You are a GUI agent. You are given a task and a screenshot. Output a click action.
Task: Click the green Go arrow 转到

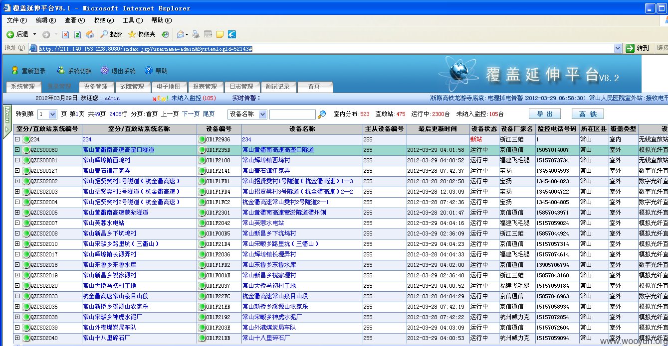(630, 48)
